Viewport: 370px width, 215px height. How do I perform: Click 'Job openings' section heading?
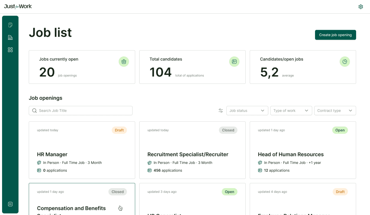[x=46, y=98]
